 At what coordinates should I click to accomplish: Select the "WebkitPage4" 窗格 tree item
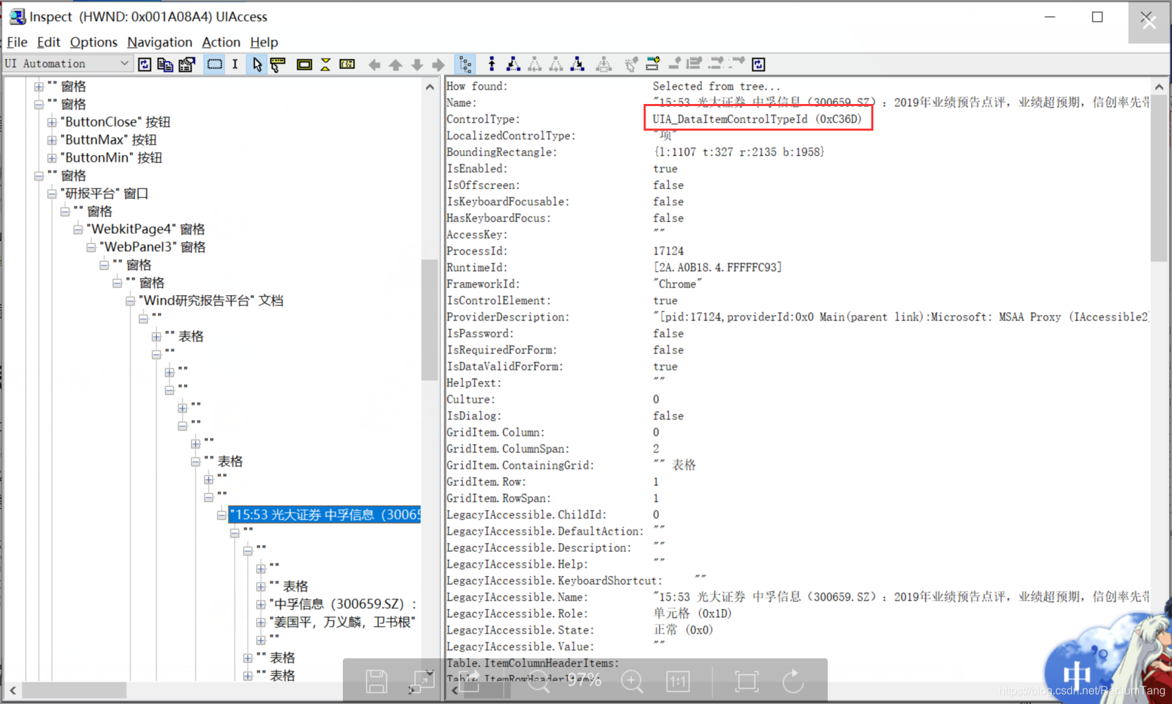pyautogui.click(x=145, y=229)
